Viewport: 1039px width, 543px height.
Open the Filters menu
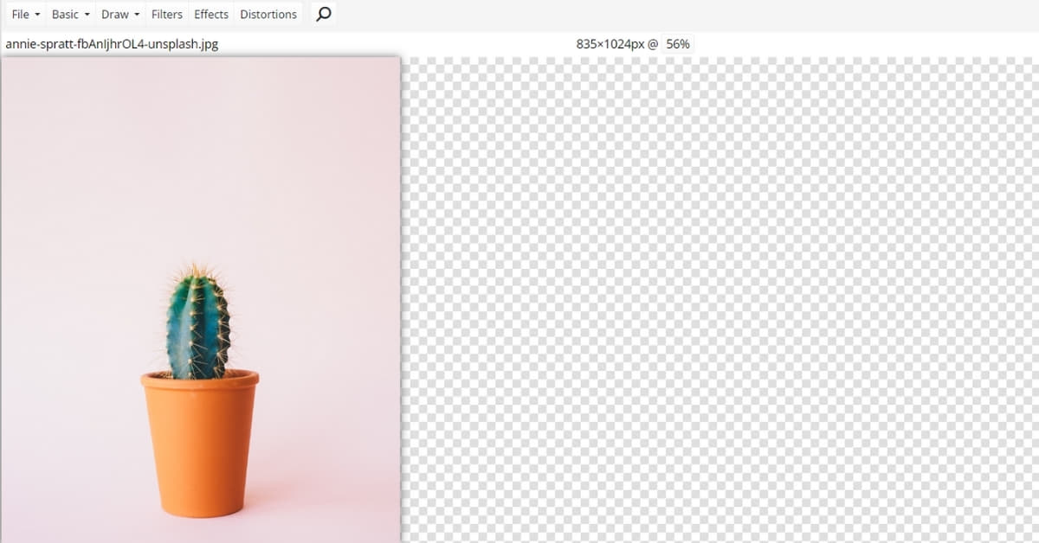pos(167,15)
